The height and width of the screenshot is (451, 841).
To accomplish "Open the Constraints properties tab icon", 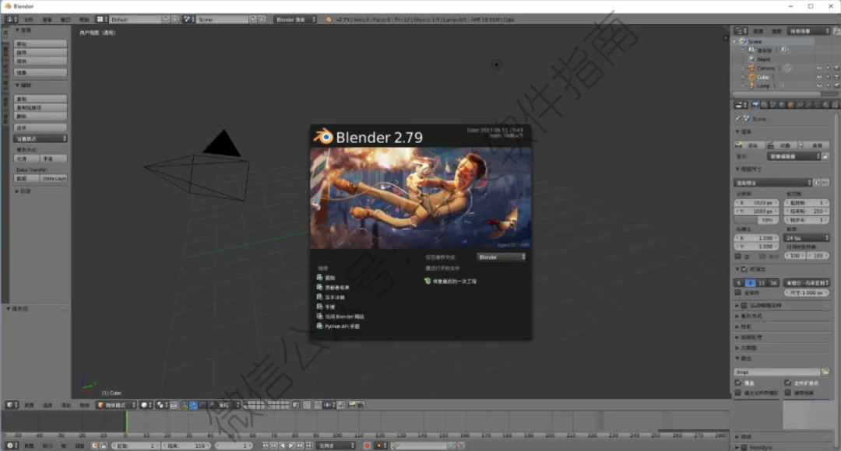I will [x=800, y=105].
